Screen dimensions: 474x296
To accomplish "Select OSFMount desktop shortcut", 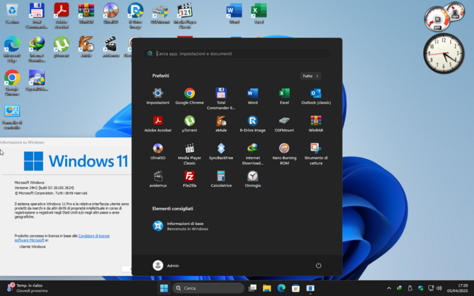I will (160, 14).
